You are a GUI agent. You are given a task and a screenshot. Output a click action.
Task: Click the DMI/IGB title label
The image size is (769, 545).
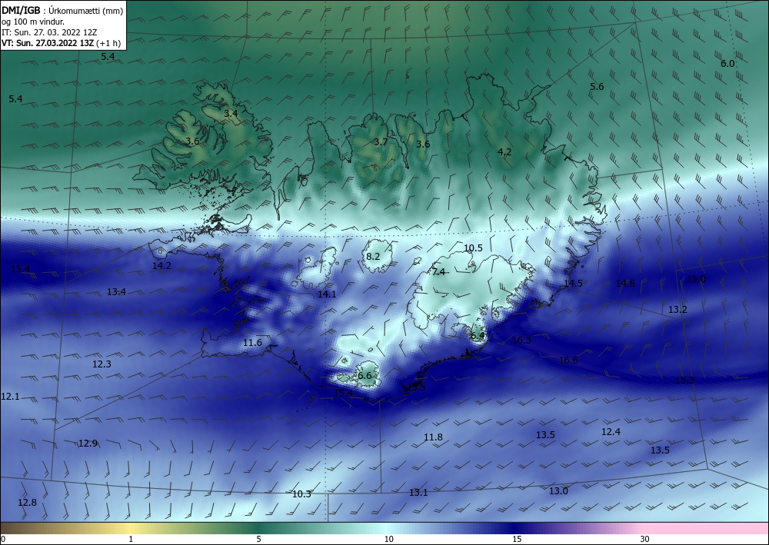tap(21, 10)
